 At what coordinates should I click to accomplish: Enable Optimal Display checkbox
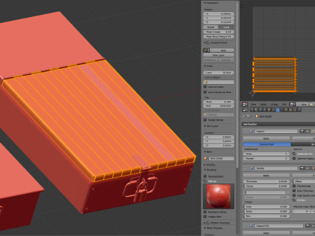click(x=294, y=158)
